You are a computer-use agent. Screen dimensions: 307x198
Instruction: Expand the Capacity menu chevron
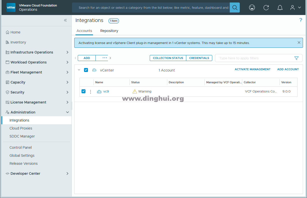click(x=67, y=82)
